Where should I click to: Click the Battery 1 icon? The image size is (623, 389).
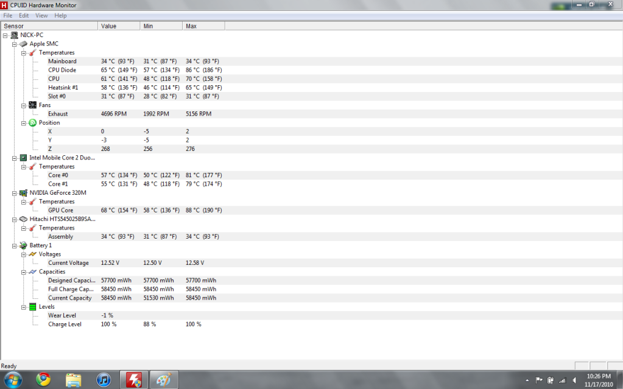pyautogui.click(x=23, y=245)
